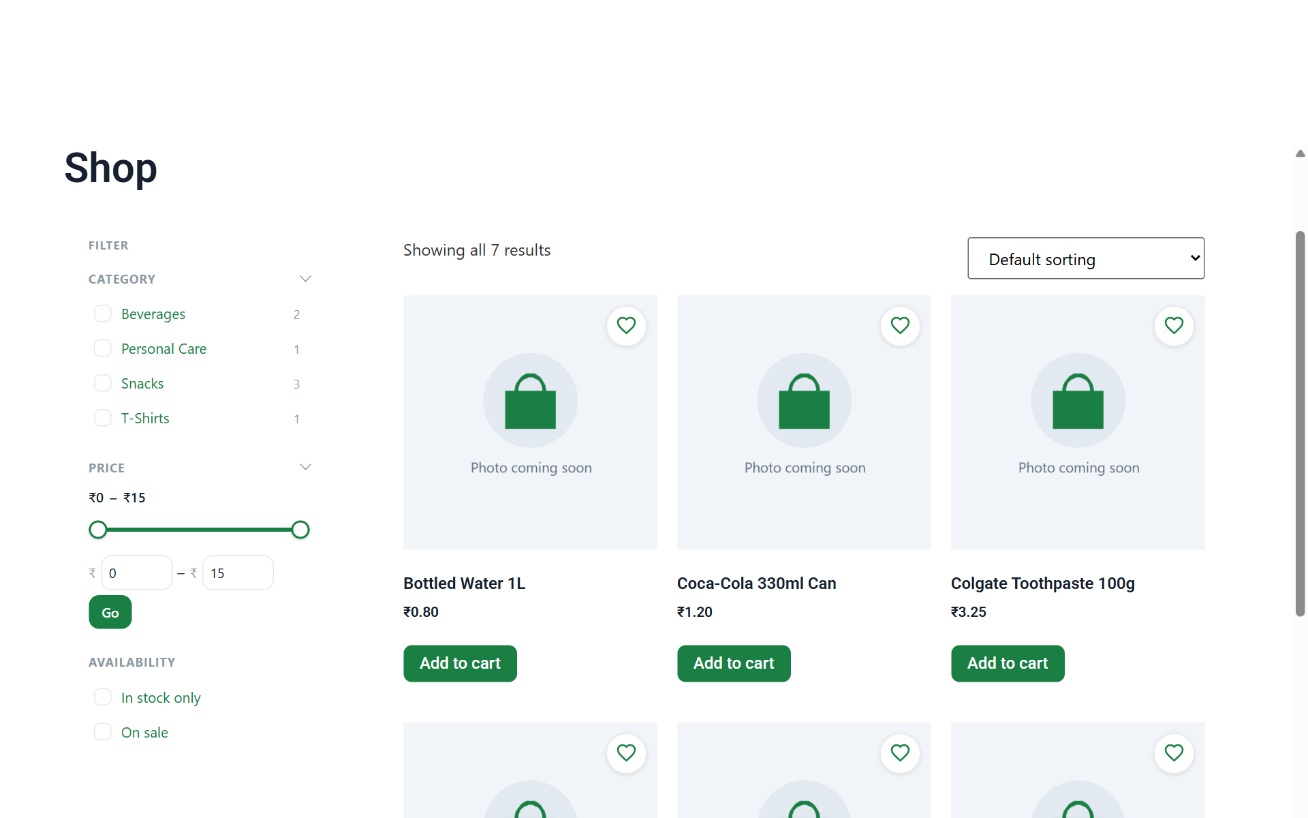Check the Personal Care category filter
The height and width of the screenshot is (818, 1308).
tap(103, 348)
